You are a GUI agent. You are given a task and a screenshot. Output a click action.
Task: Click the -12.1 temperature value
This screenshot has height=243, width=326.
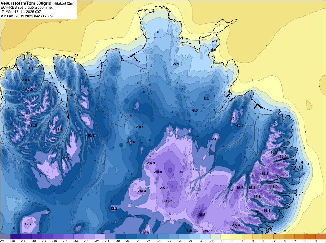coord(233,119)
